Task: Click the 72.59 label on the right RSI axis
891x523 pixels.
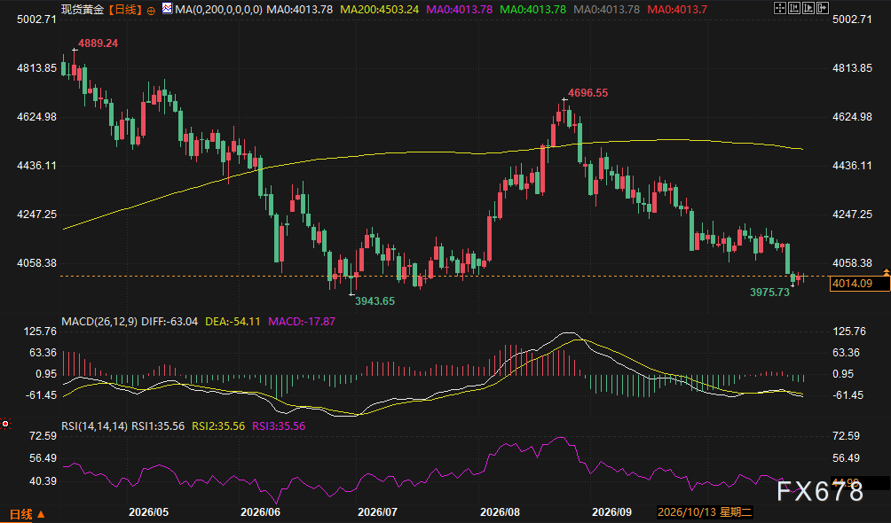Action: 846,436
